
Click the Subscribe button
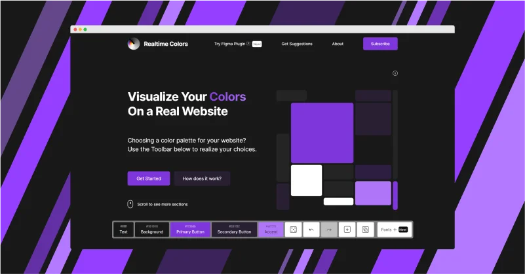pyautogui.click(x=380, y=44)
